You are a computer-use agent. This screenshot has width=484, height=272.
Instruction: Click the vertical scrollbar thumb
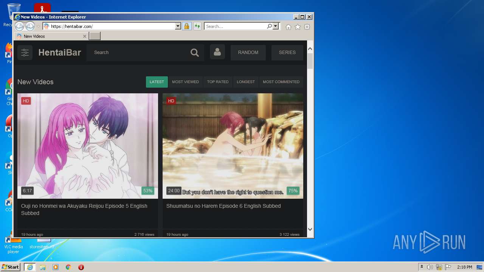coord(310,61)
